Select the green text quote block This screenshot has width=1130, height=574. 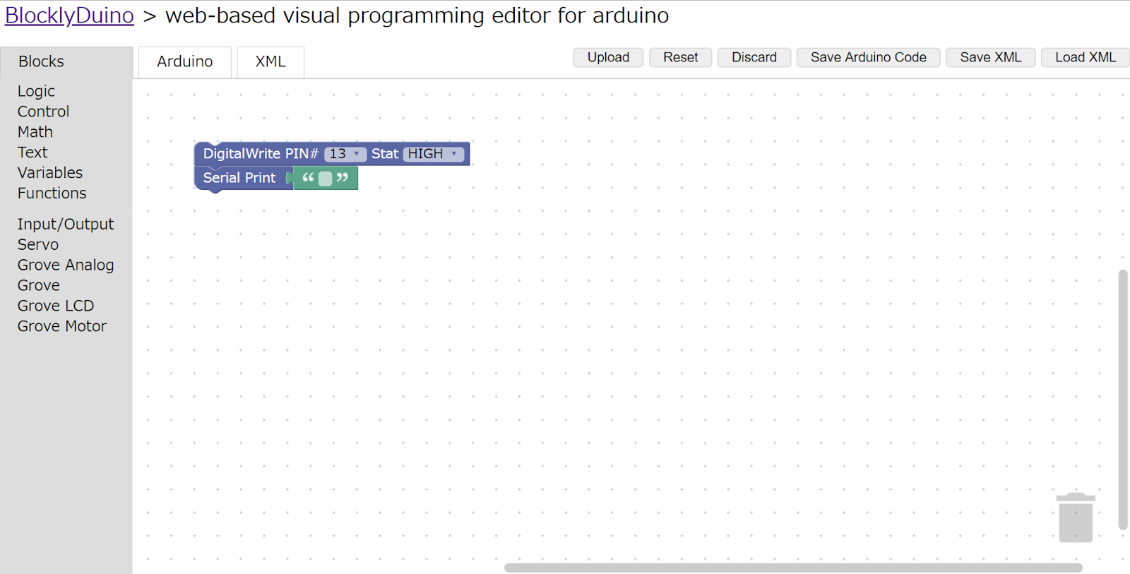(x=326, y=178)
